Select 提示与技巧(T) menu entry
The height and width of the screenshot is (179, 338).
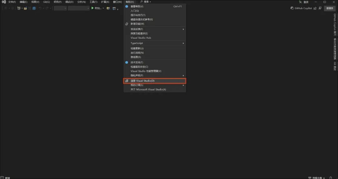tap(155, 15)
